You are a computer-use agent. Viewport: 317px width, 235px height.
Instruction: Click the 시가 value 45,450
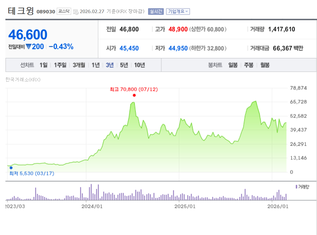pos(129,48)
